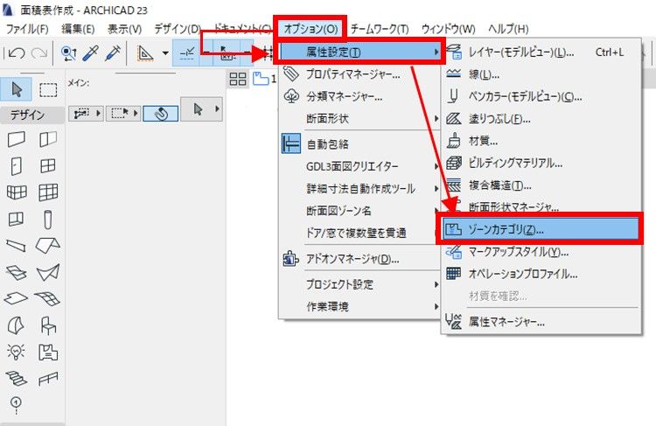Toggle 自動包絡 in options menu
This screenshot has width=656, height=426.
pyautogui.click(x=359, y=144)
